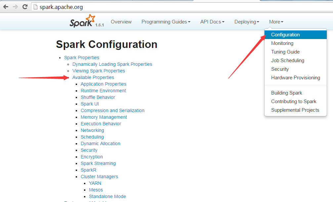333x202 pixels.
Task: Jump to Networking link
Action: click(x=92, y=130)
